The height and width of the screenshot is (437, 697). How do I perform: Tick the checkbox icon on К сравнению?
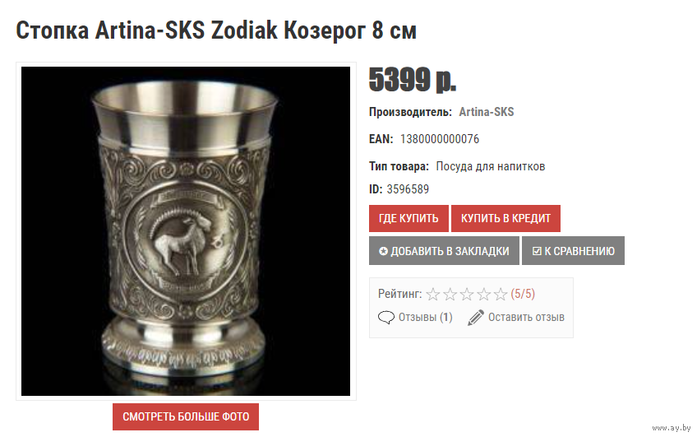[537, 252]
